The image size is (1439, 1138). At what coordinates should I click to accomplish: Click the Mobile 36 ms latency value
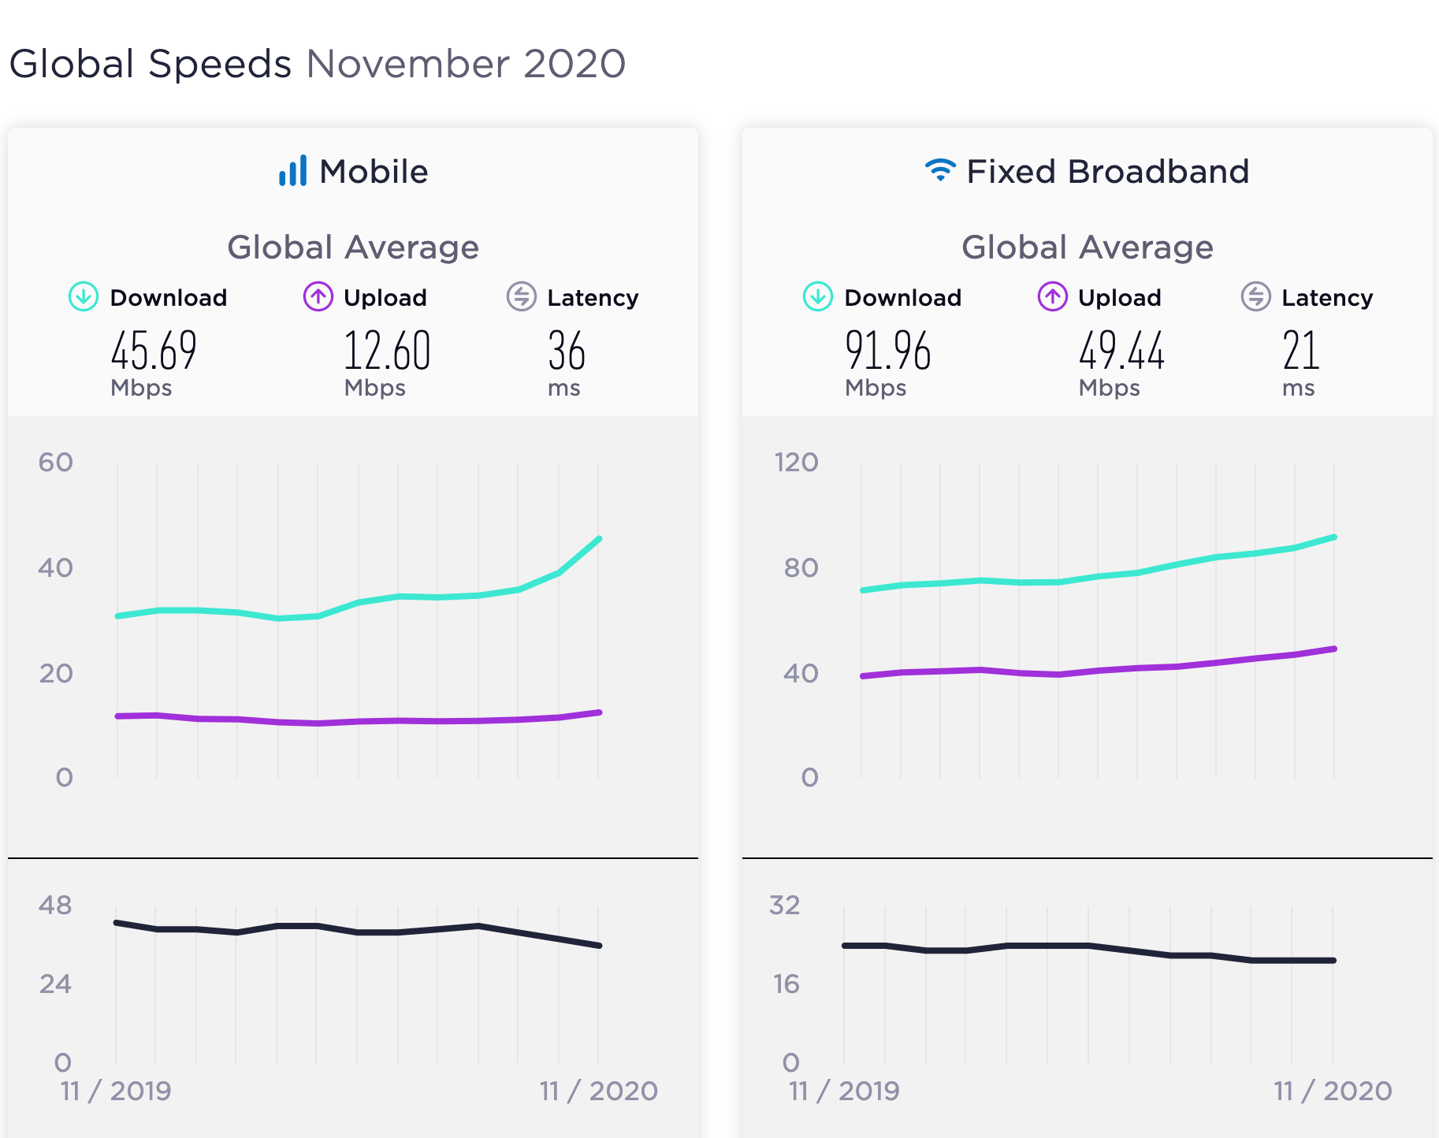(x=567, y=351)
